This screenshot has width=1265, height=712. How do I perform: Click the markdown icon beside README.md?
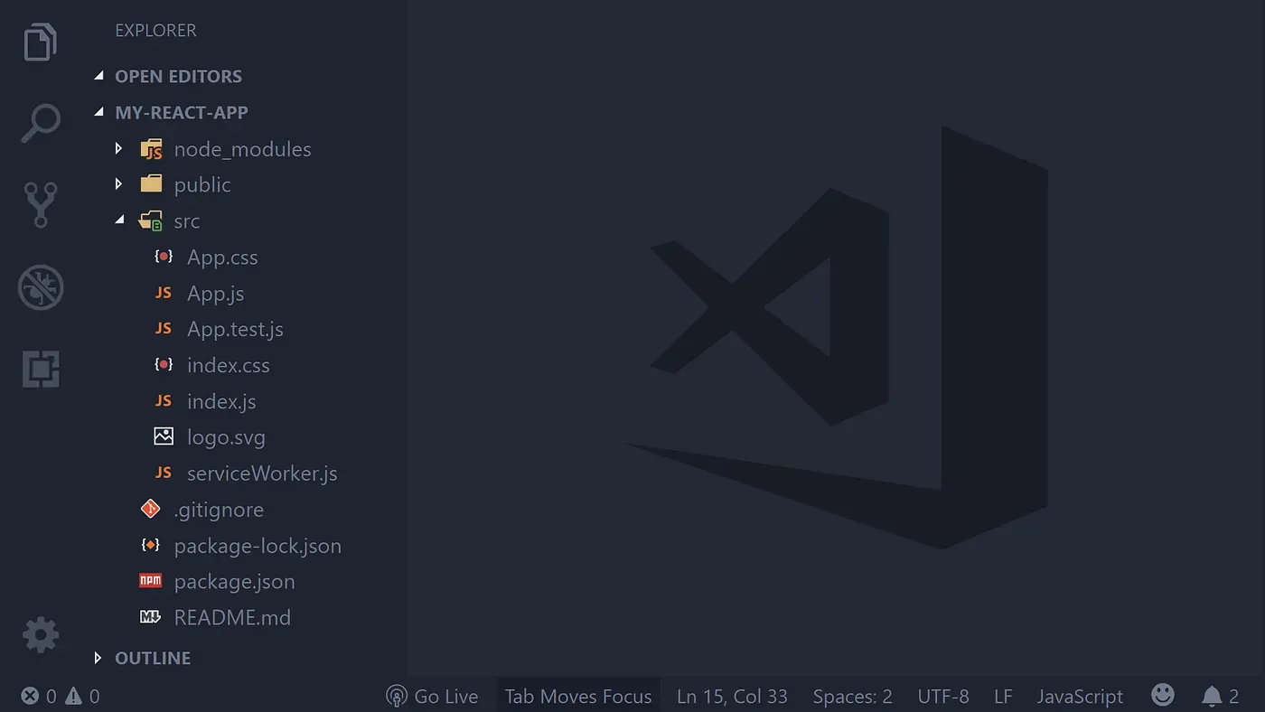[x=151, y=617]
